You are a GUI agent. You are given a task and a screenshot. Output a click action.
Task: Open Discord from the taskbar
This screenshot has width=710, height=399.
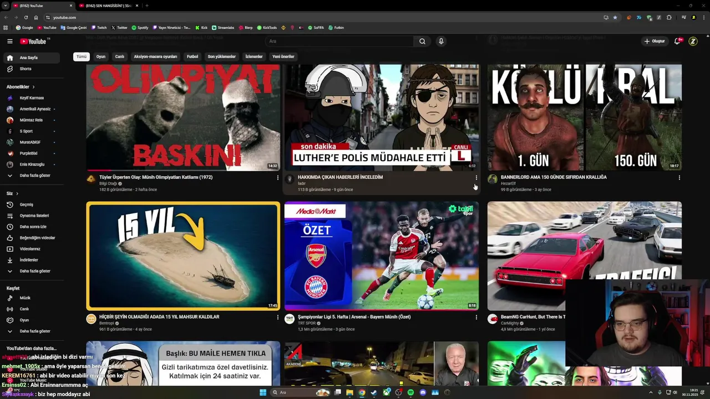click(423, 392)
